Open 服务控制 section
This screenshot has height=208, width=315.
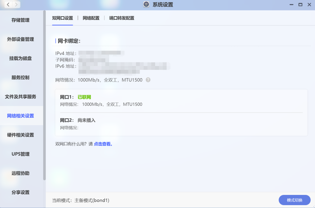pyautogui.click(x=20, y=78)
